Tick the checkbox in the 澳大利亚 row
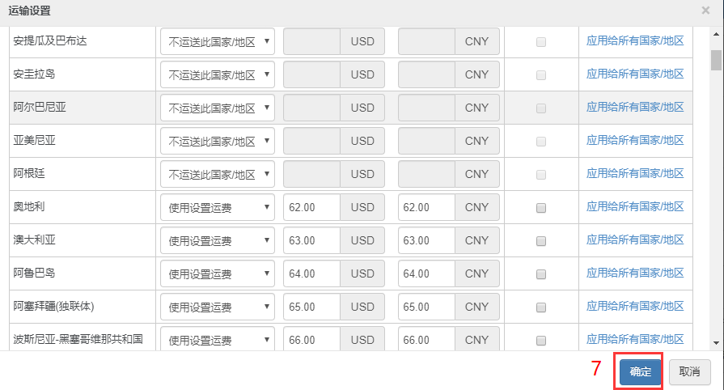The width and height of the screenshot is (724, 390). [x=540, y=241]
